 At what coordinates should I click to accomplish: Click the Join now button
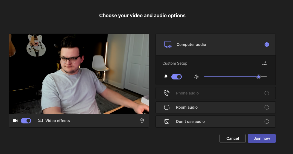tap(262, 138)
